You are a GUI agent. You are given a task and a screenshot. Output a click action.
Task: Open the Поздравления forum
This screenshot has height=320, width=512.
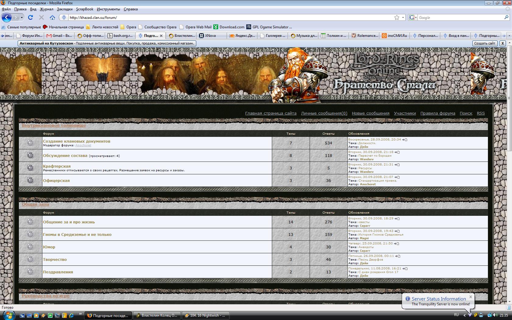58,272
